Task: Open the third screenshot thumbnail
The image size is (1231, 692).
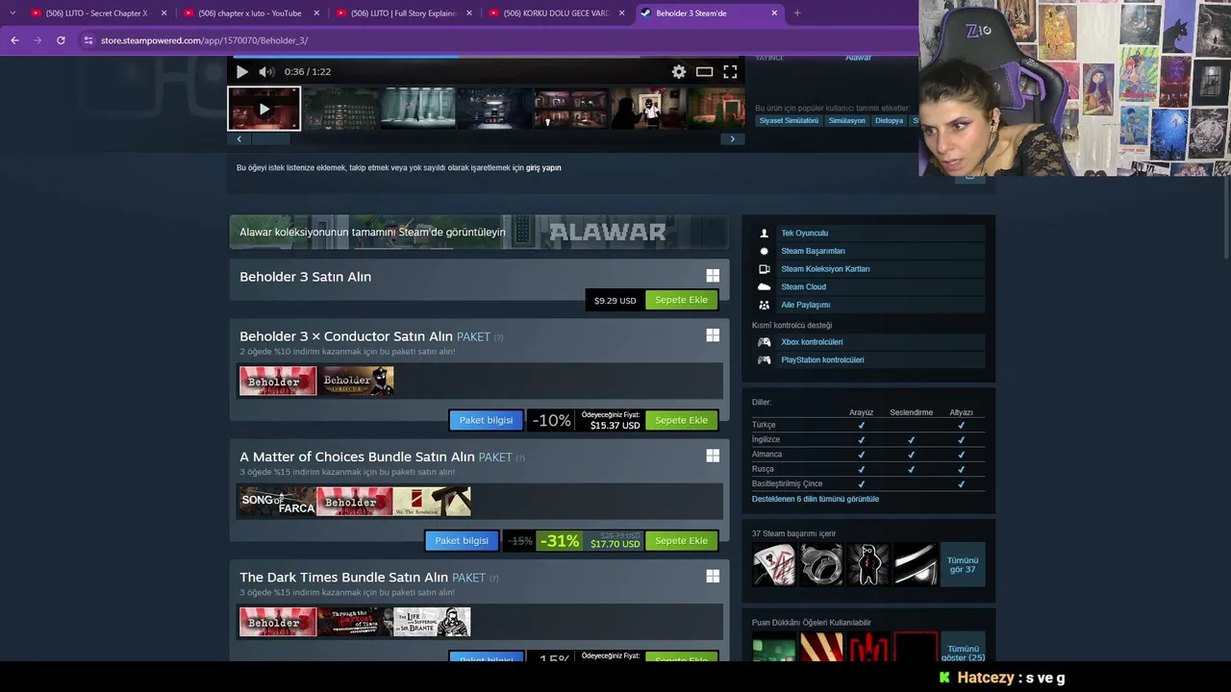Action: click(x=417, y=109)
